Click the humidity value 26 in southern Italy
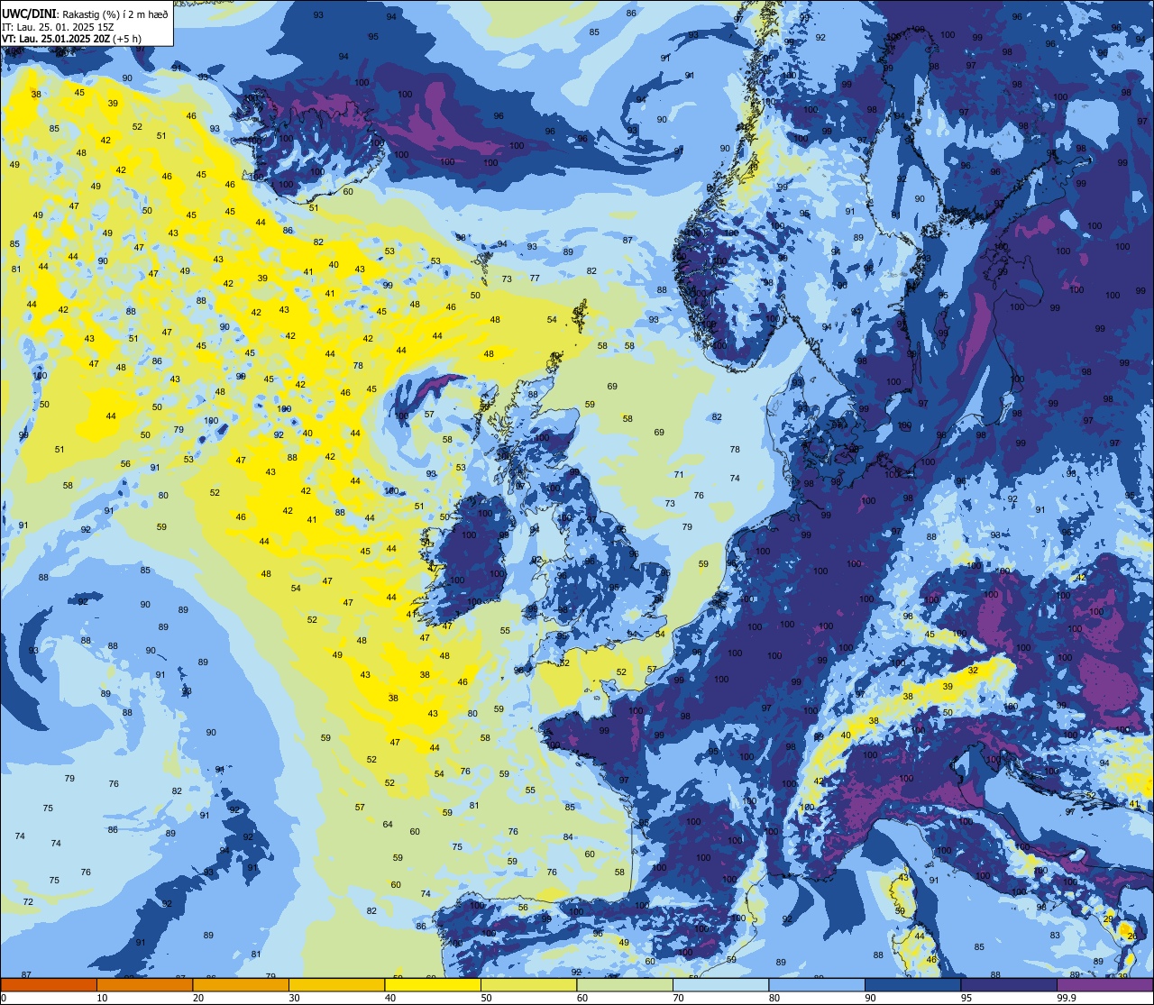1154x1005 pixels. click(1132, 936)
